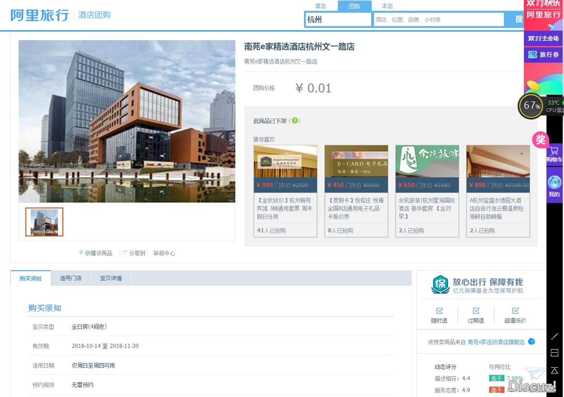
Task: Click 【金秋放价】杭州梅苑宾馆 title text
Action: pyautogui.click(x=284, y=208)
